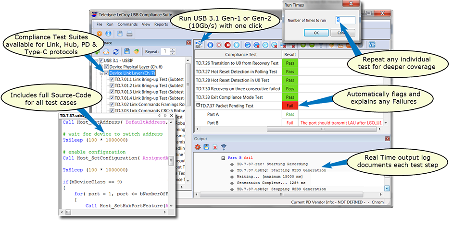This screenshot has width=452, height=226.
Task: Collapse the USB 3.1 - USBIF tree node
Action: (96, 60)
